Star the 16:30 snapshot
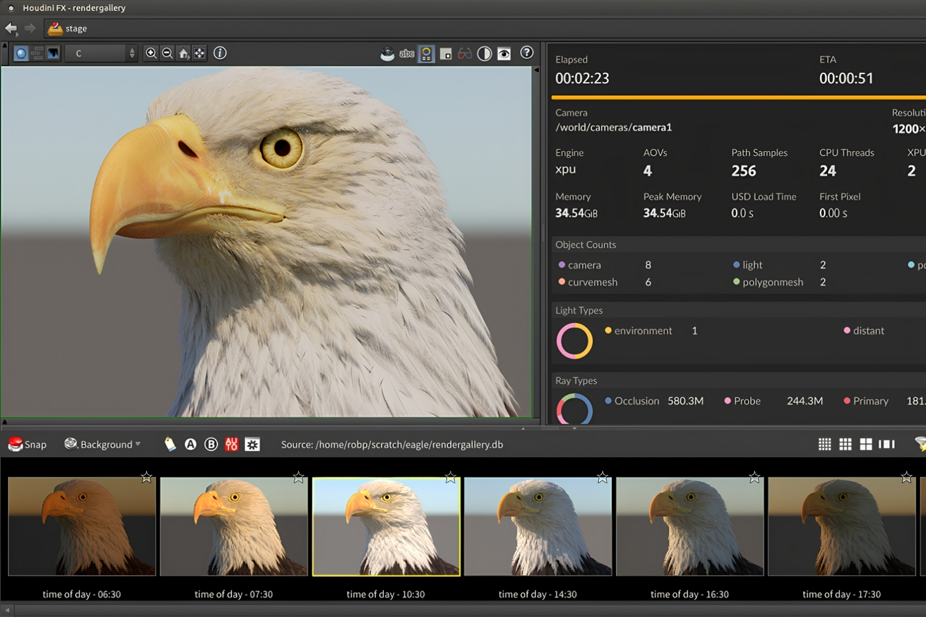Image resolution: width=926 pixels, height=617 pixels. pyautogui.click(x=754, y=477)
